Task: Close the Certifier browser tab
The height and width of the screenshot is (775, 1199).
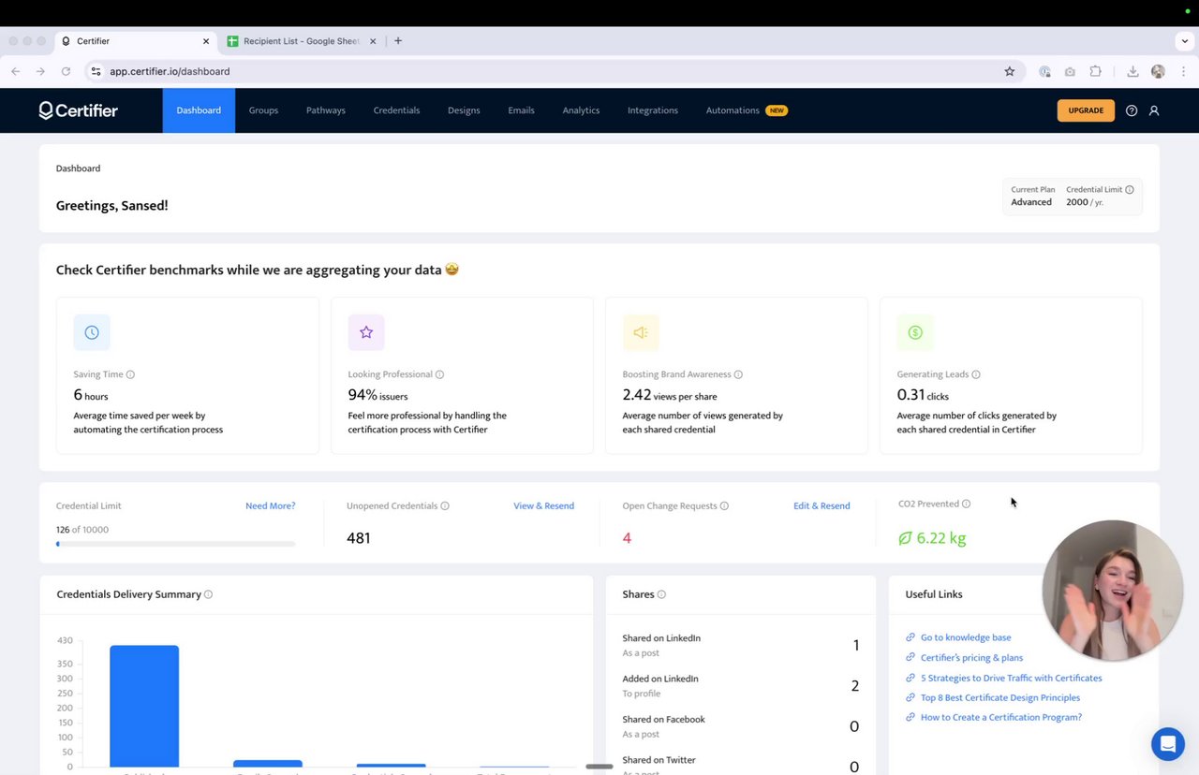Action: (206, 41)
